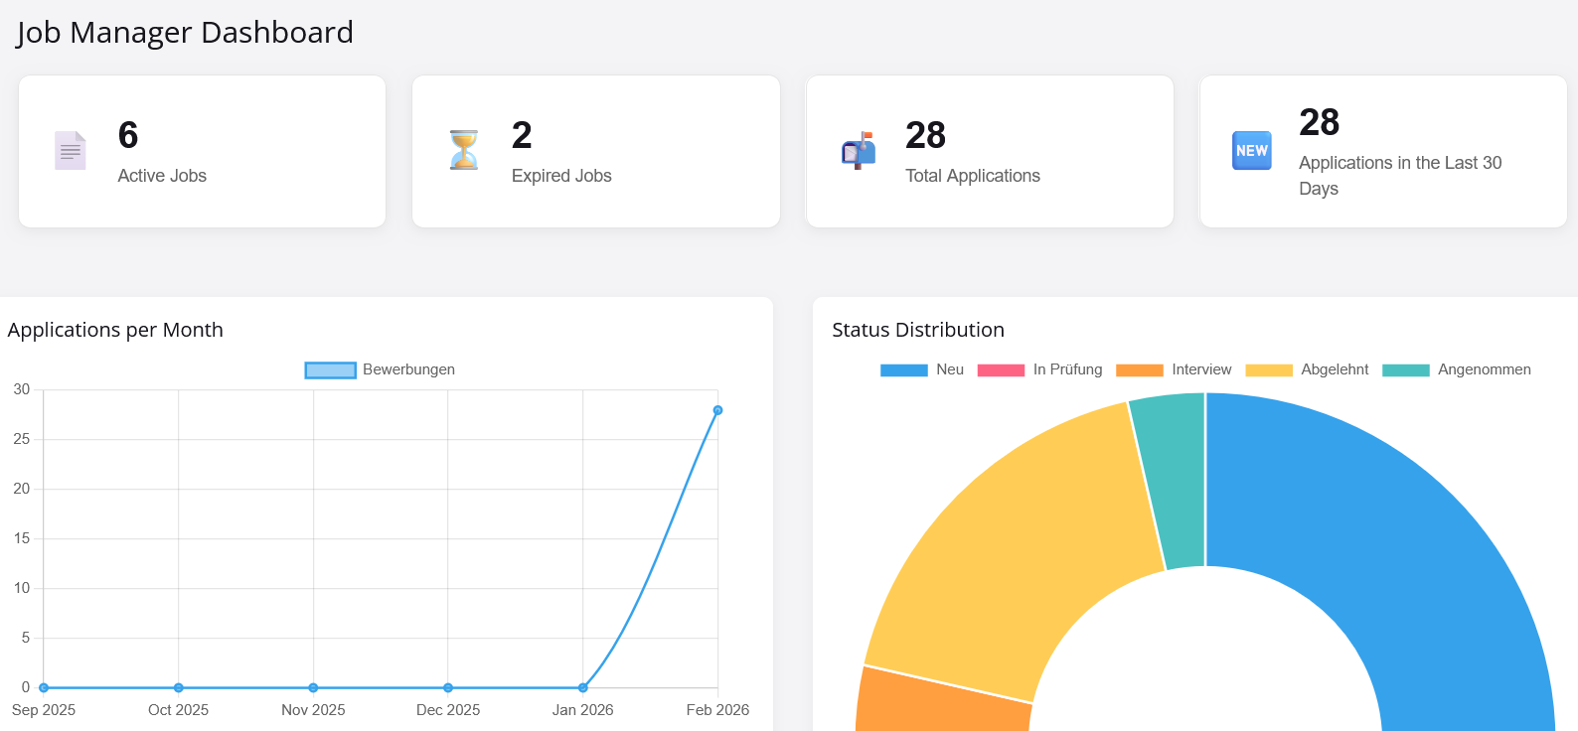Open the Active Jobs count card
This screenshot has height=731, width=1578.
pyautogui.click(x=202, y=151)
